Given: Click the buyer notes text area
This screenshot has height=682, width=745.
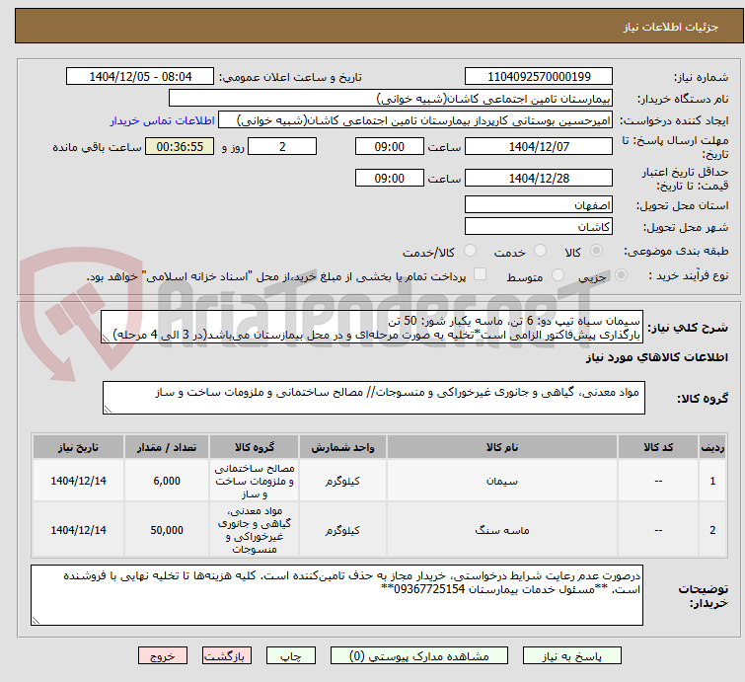Looking at the screenshot, I should [x=336, y=595].
